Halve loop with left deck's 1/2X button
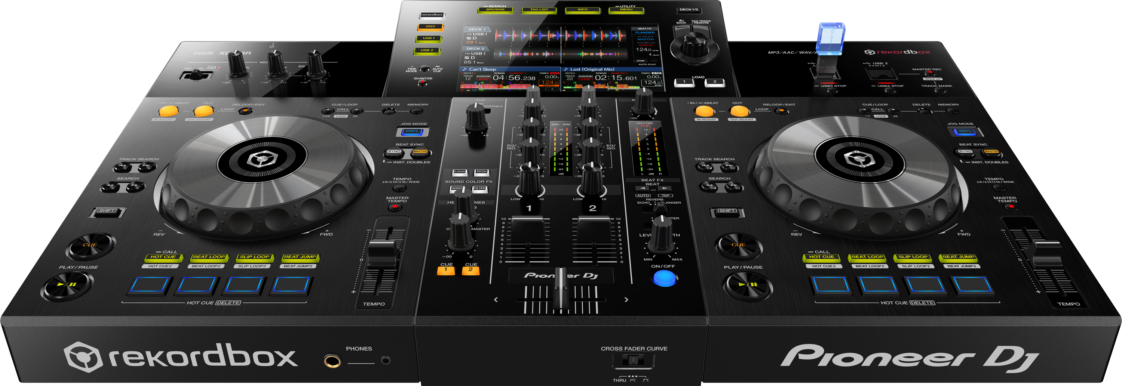1122x386 pixels. (328, 111)
